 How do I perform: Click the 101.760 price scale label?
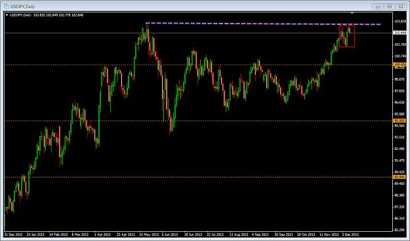click(400, 45)
